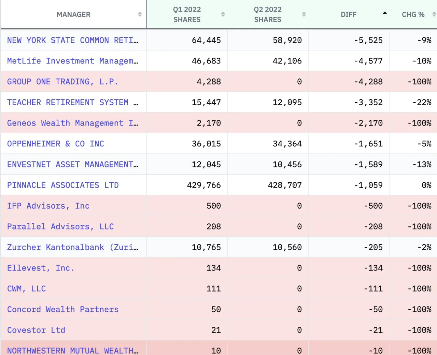Select DIFF value -1,651
437x355 pixels.
pos(368,144)
